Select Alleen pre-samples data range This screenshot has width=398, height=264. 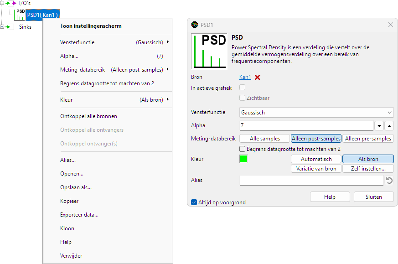[x=368, y=139]
